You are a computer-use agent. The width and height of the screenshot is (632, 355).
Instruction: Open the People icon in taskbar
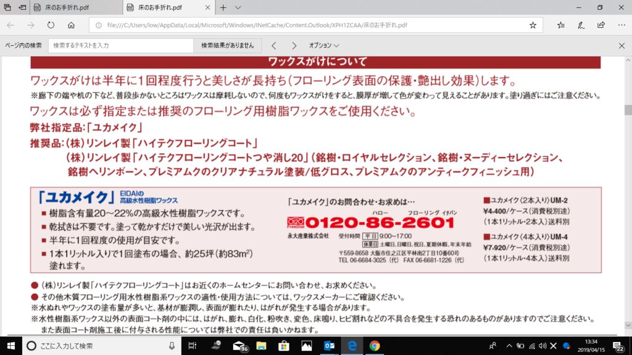coord(493,346)
